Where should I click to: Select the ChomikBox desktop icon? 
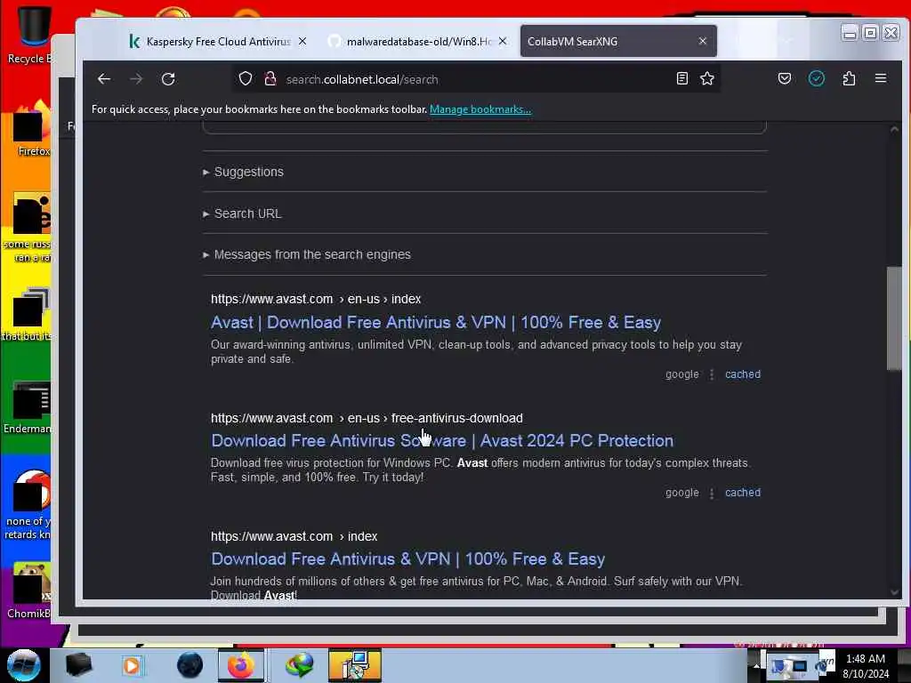[29, 591]
